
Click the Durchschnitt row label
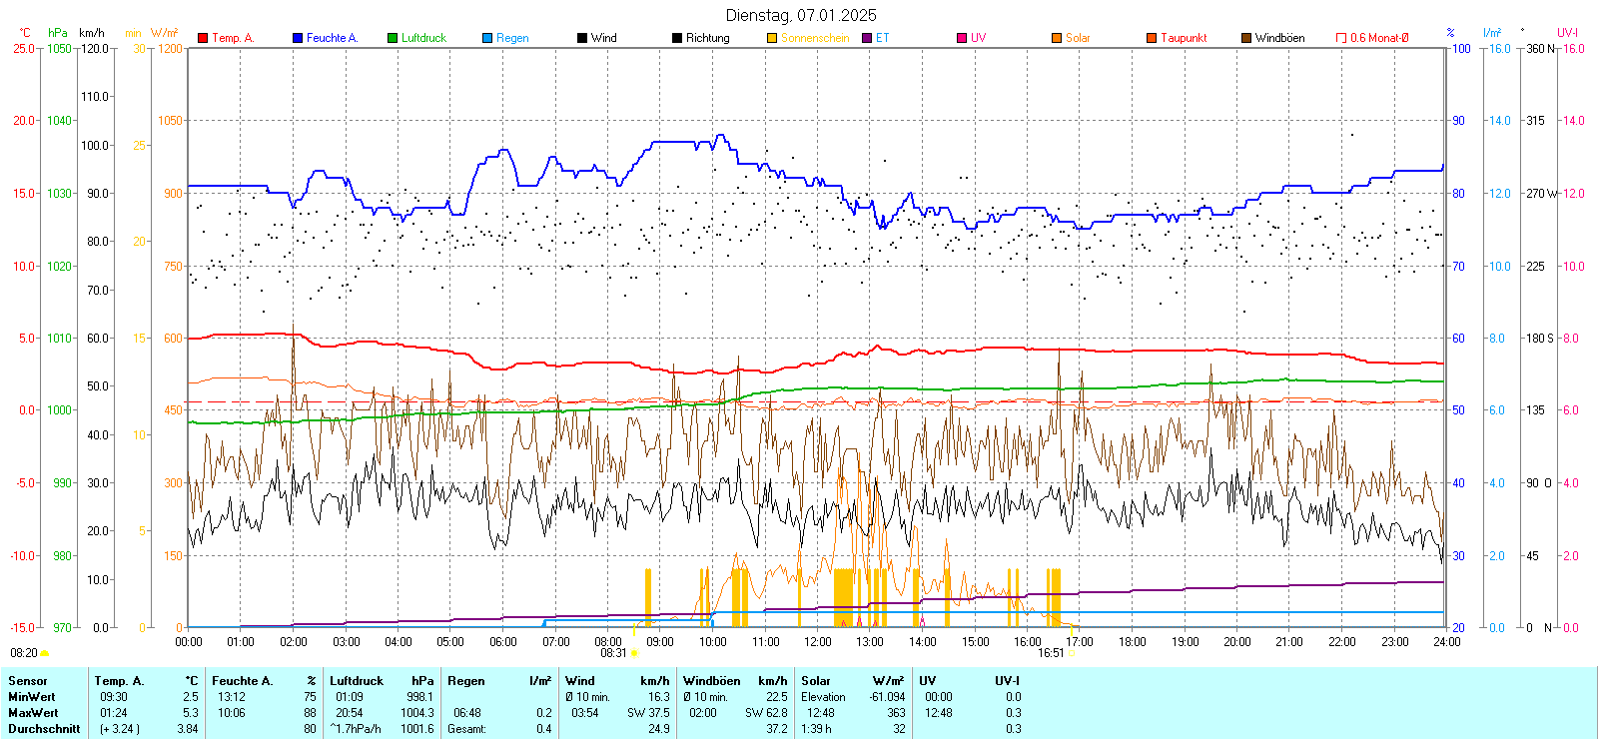(44, 729)
